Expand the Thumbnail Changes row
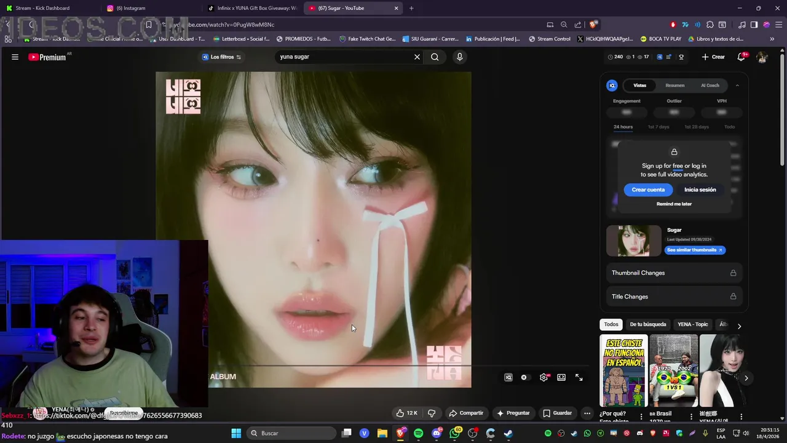Viewport: 787px width, 443px height. tap(674, 273)
